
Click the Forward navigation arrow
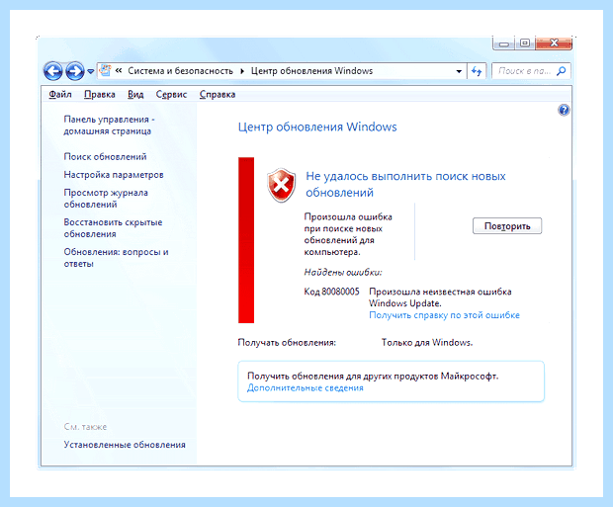[75, 71]
